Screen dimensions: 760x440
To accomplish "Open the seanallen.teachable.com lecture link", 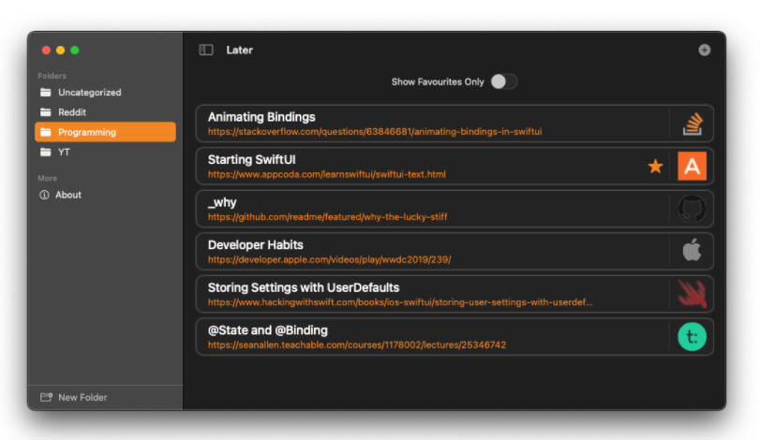I will tap(357, 345).
